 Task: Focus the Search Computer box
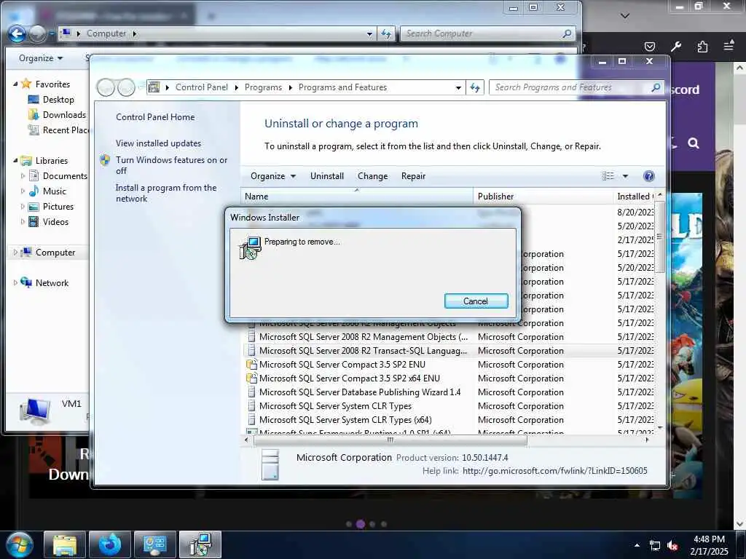point(487,33)
